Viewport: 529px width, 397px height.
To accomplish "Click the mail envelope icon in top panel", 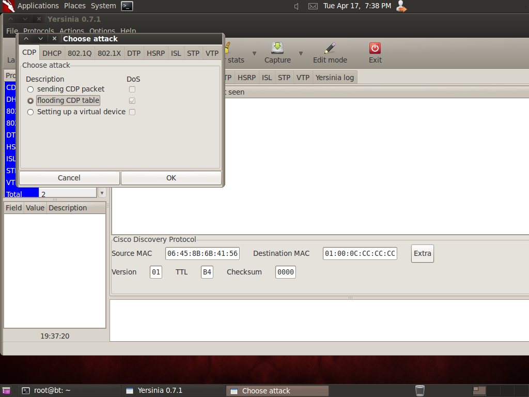I will [313, 6].
